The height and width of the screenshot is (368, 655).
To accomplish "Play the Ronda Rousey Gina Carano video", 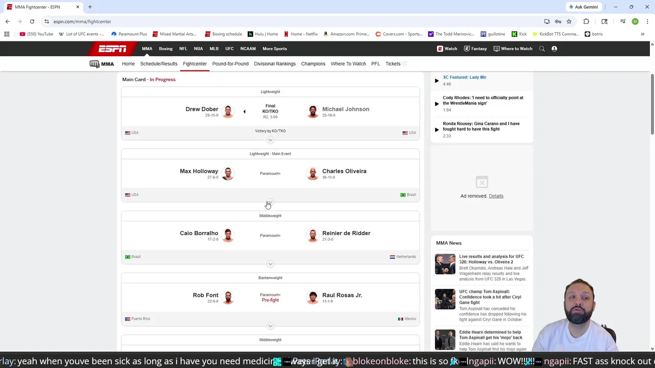I will (436, 130).
